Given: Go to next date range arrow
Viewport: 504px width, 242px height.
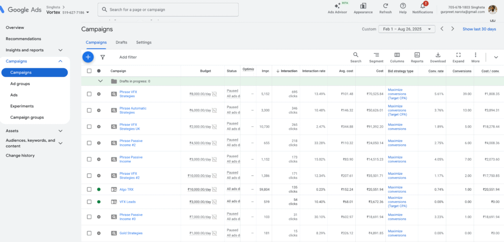Looking at the screenshot, I should coord(453,29).
